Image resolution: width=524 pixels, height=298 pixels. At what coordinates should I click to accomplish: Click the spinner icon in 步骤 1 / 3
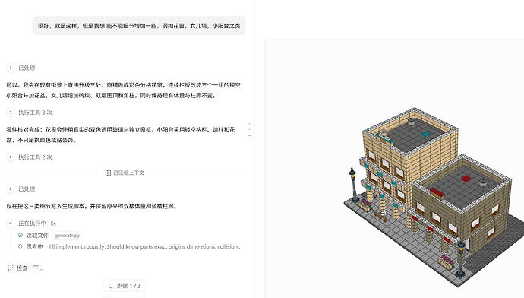[111, 286]
